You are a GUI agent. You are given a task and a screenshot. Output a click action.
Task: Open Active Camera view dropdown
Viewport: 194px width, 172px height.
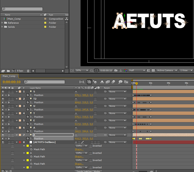point(167,70)
